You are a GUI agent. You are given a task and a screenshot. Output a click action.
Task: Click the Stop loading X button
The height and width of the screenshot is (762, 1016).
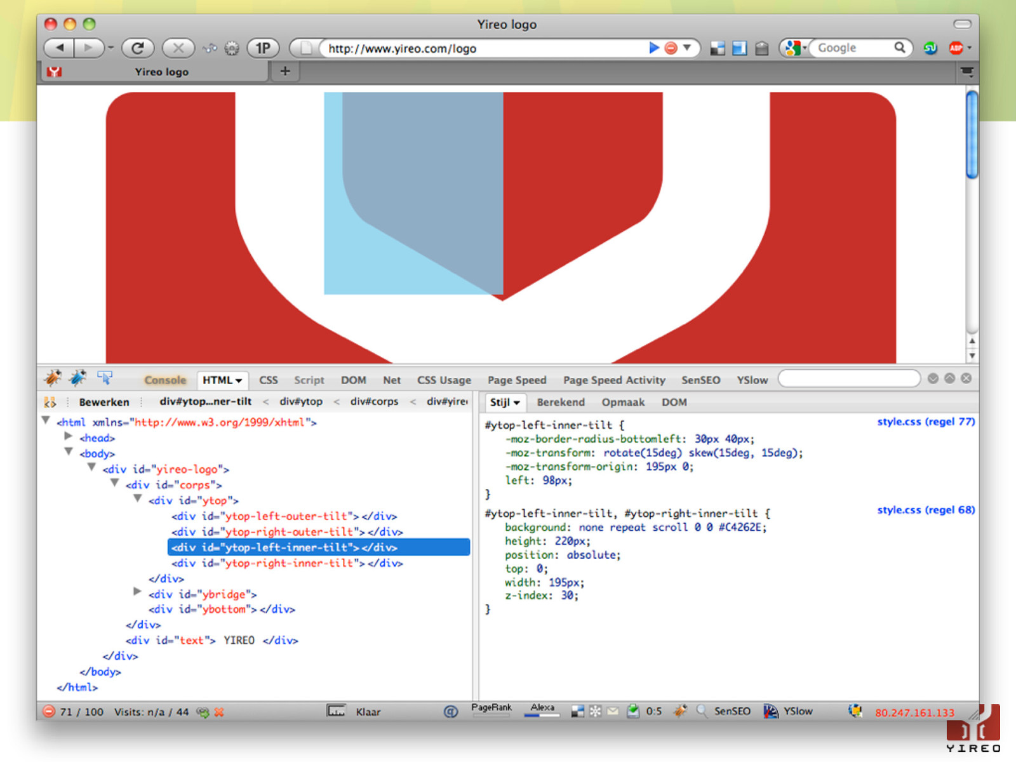coord(178,48)
